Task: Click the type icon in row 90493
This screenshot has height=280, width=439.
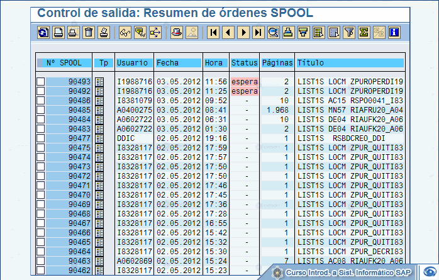Action: (x=99, y=82)
